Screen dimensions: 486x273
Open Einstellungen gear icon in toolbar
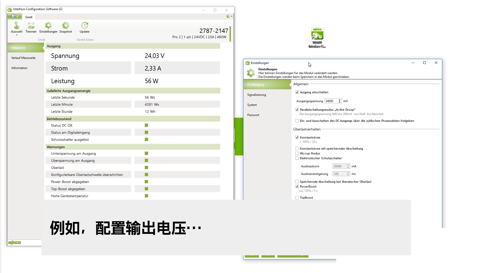(x=48, y=26)
